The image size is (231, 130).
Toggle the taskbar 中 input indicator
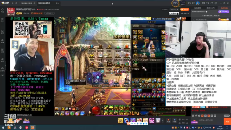click(210, 127)
